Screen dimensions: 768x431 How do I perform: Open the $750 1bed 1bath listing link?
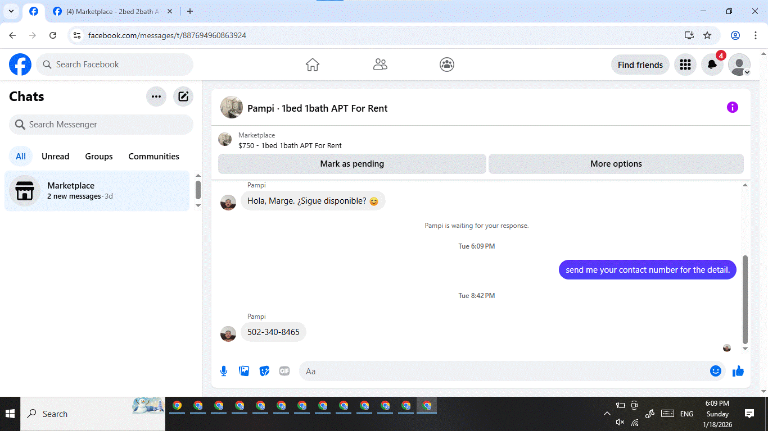click(290, 145)
